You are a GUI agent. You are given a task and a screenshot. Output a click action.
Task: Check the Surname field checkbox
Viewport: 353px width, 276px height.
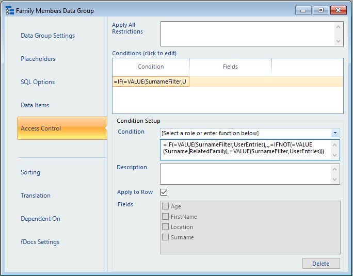point(166,237)
